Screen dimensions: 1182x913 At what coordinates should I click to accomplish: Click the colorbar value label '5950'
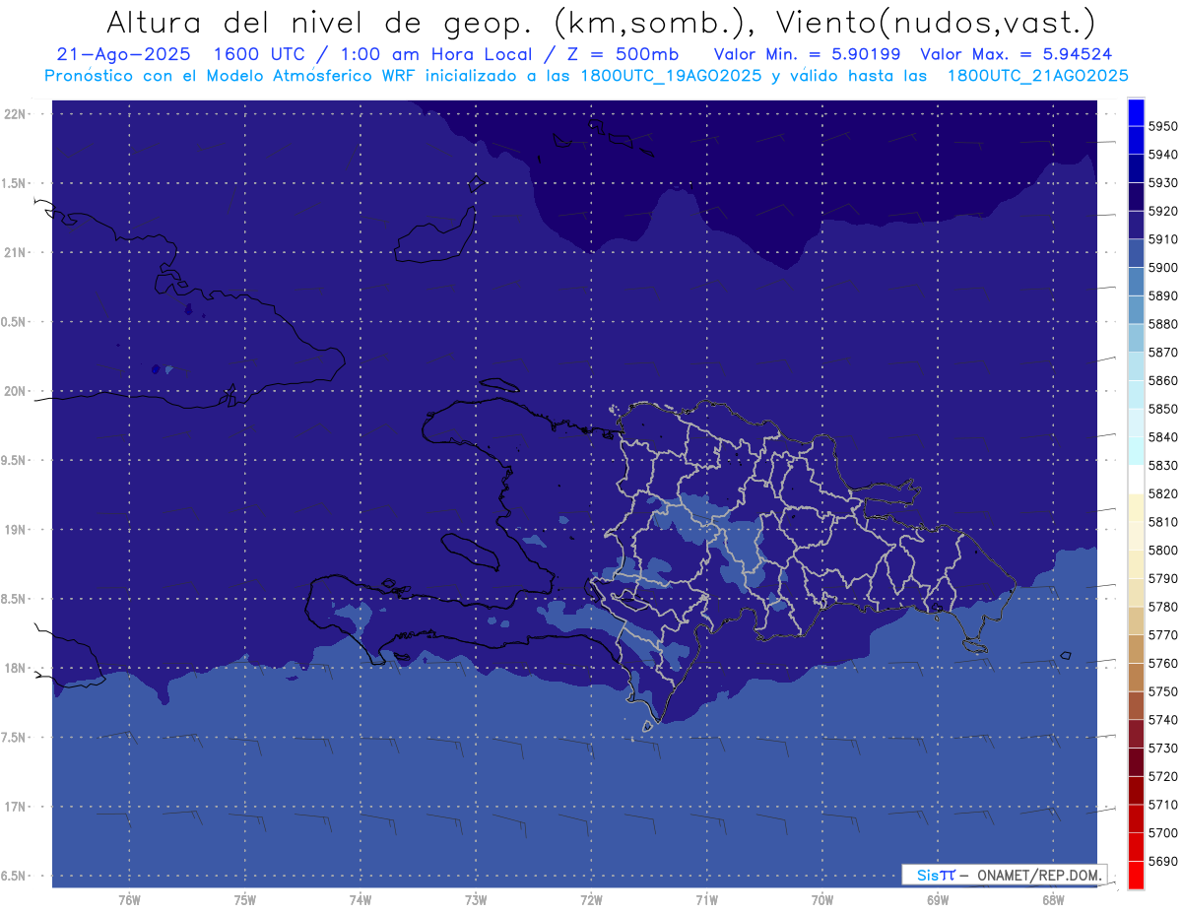tap(1163, 126)
